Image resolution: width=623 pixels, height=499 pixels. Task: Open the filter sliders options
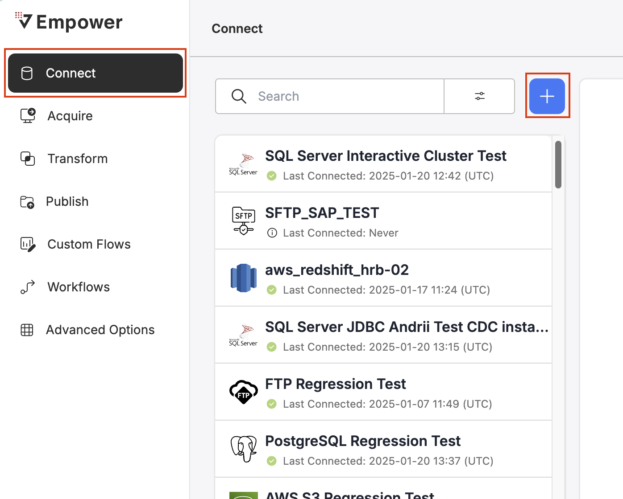480,96
